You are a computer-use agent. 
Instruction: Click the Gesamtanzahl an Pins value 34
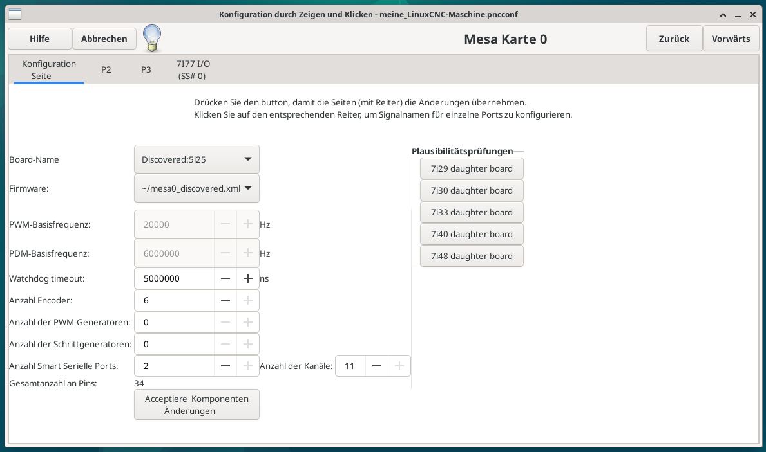pos(139,383)
